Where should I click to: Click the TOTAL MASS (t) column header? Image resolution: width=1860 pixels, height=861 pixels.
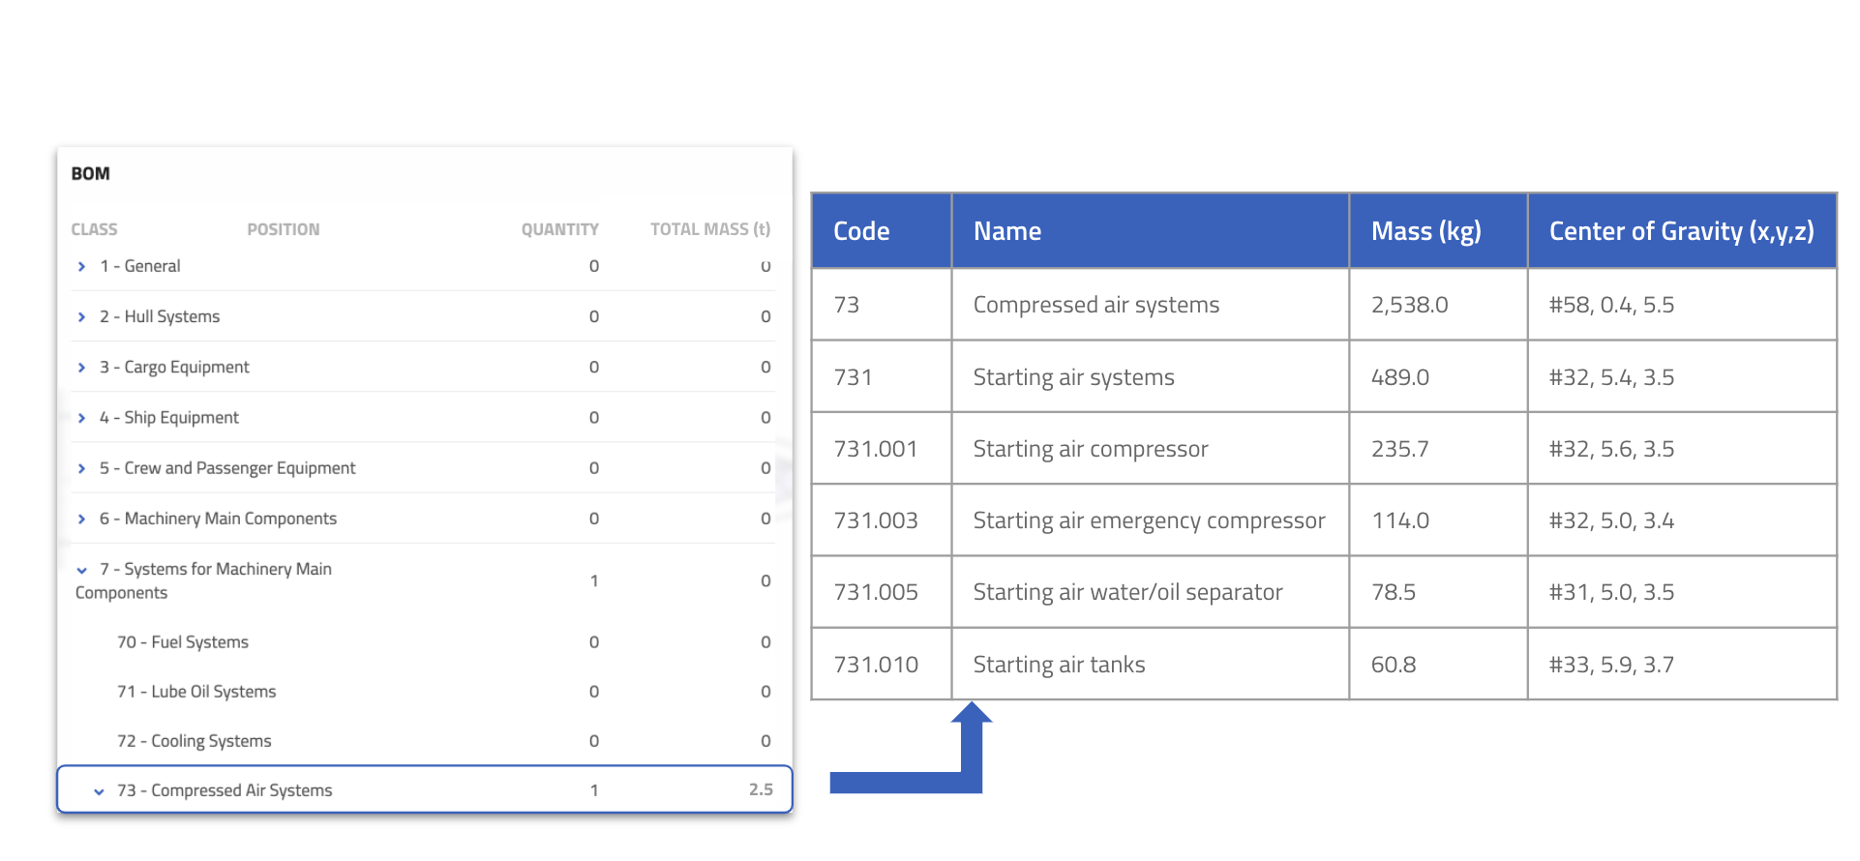(710, 229)
